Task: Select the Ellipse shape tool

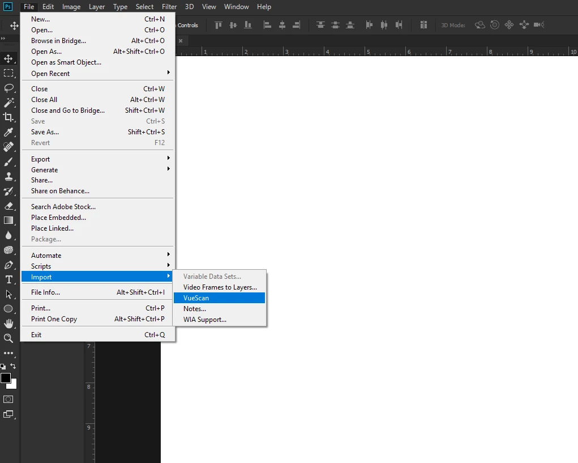Action: coord(8,309)
